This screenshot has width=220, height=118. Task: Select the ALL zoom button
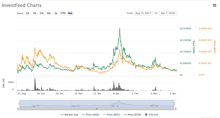(70, 13)
